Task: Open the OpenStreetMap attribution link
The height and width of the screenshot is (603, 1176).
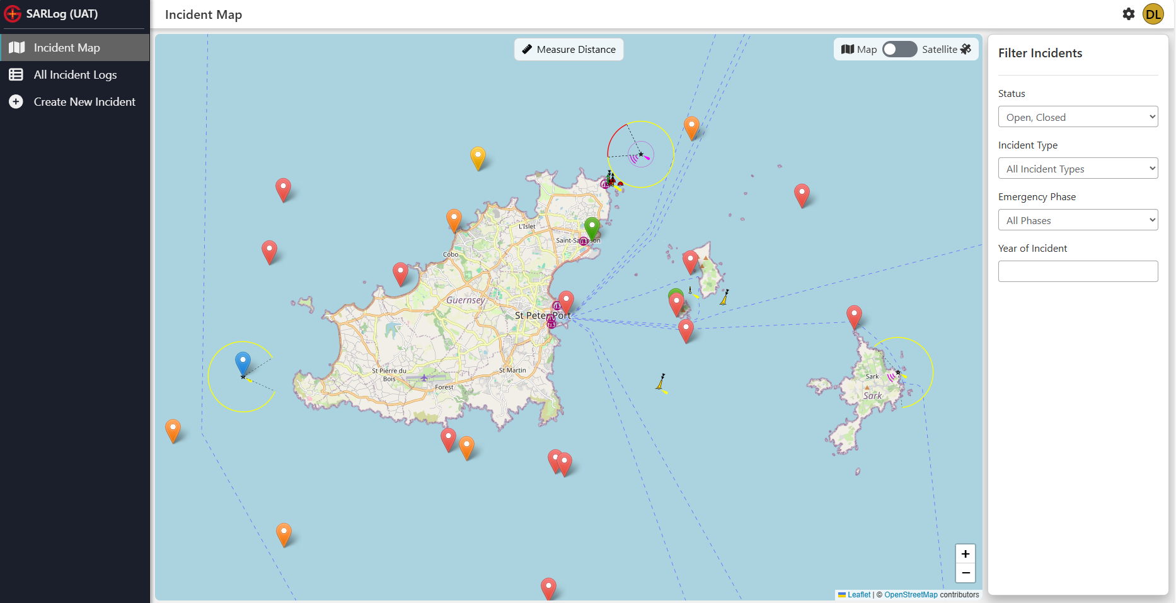Action: click(x=910, y=595)
